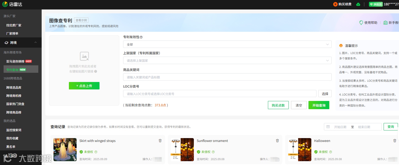Open 找优质厂家 in sidebar
The height and width of the screenshot is (165, 399).
(x=14, y=25)
